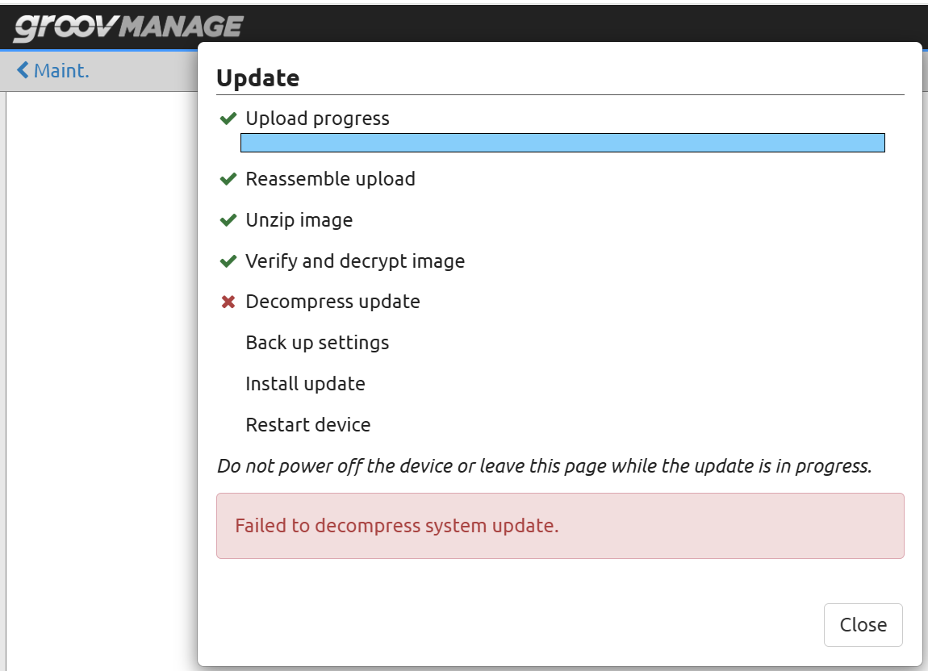Viewport: 928px width, 671px height.
Task: Click the Update dialog title
Action: coord(258,78)
